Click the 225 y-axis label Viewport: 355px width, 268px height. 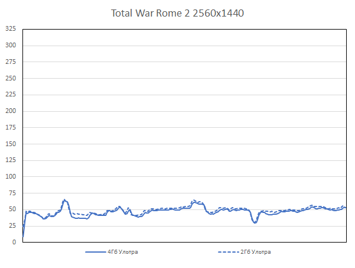coord(10,94)
